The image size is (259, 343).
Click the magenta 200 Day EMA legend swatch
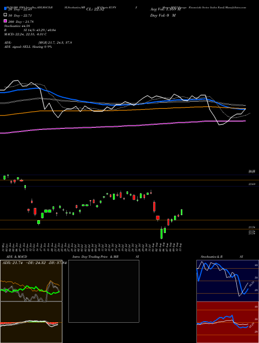point(5,21)
